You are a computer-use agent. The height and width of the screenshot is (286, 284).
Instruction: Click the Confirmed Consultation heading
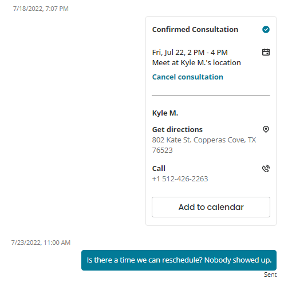point(195,30)
